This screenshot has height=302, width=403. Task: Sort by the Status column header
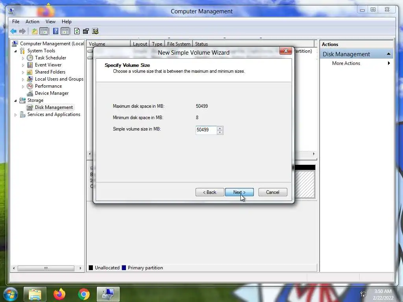pyautogui.click(x=253, y=44)
